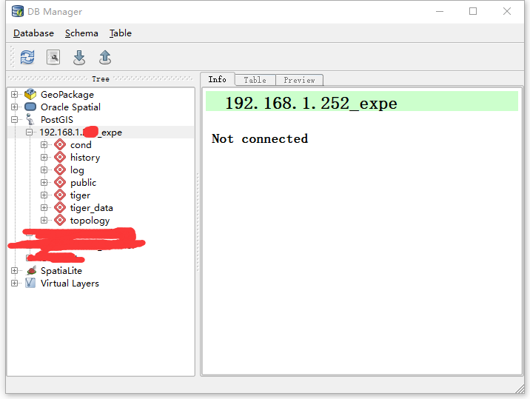
Task: Switch to the Table tab
Action: tap(255, 80)
